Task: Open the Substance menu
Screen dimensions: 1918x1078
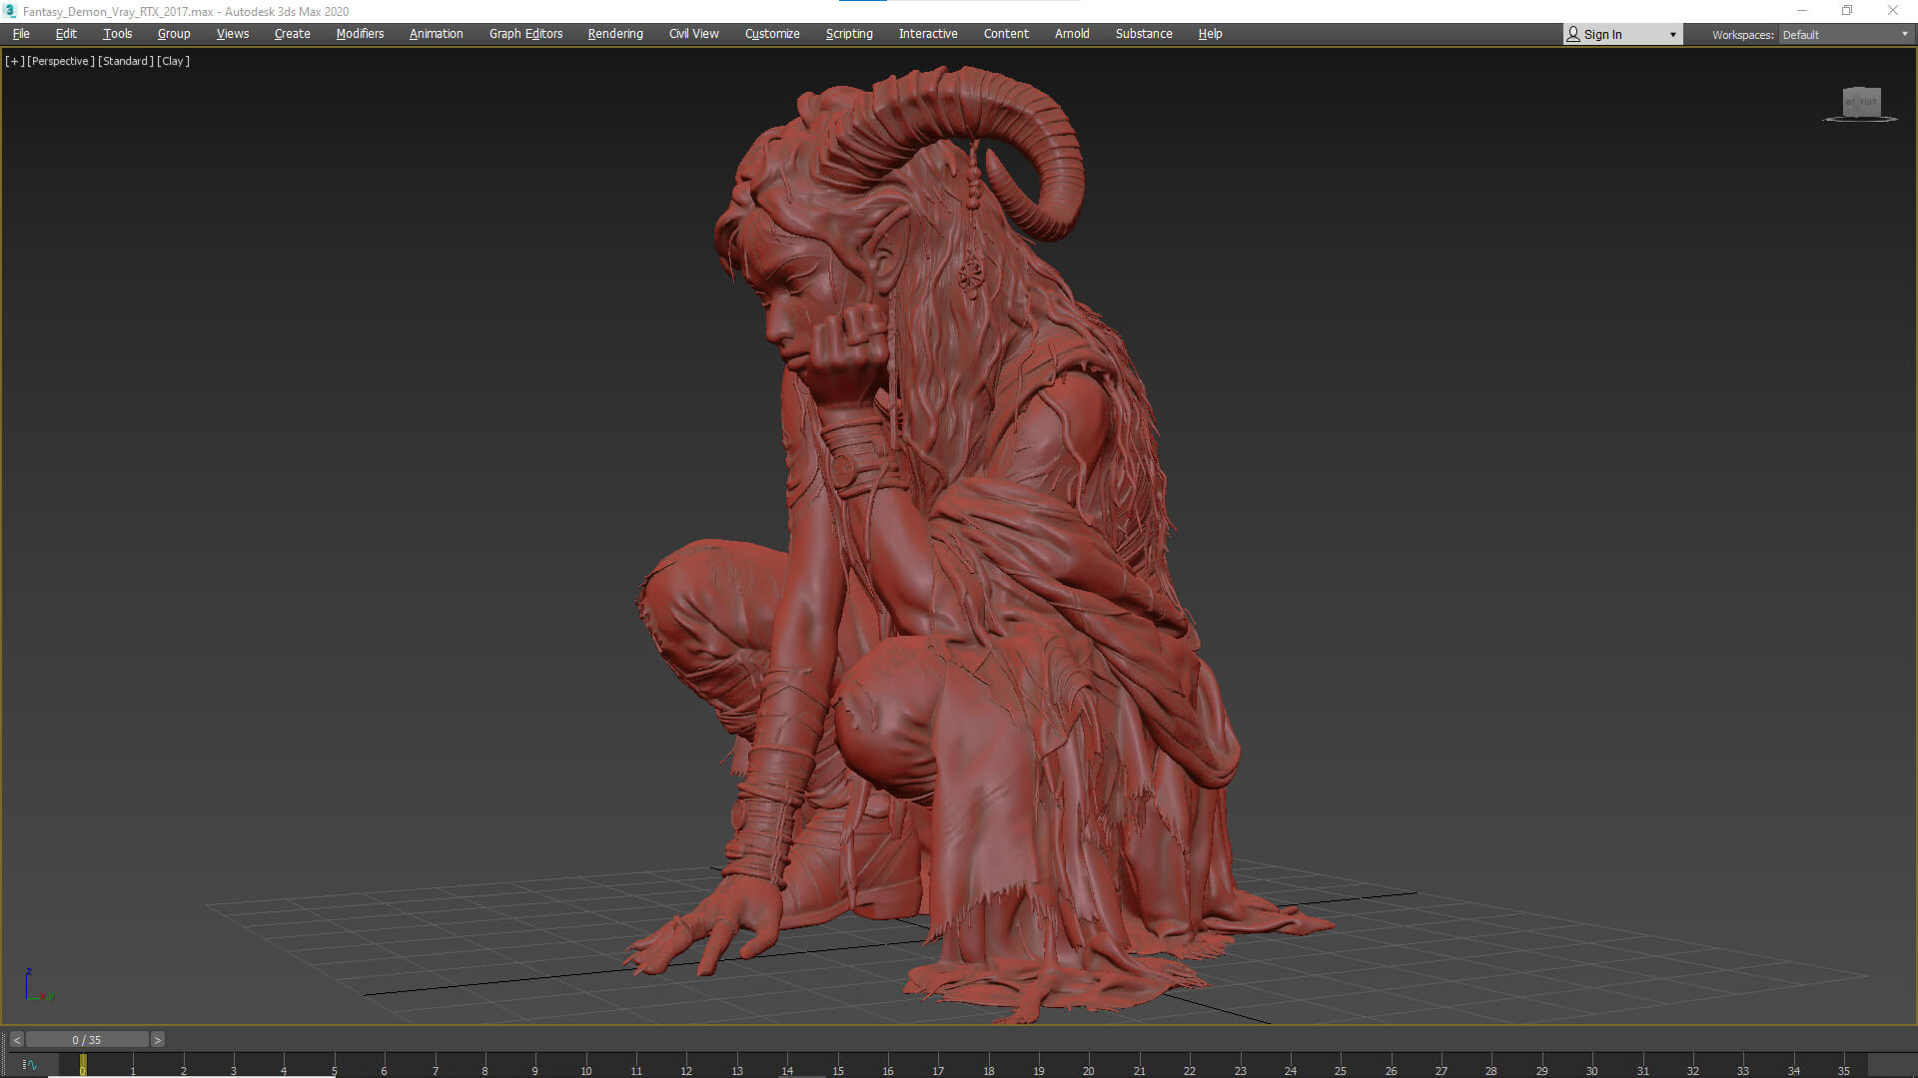Action: pos(1144,34)
